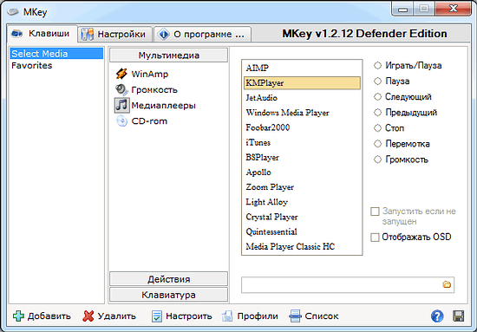Image resolution: width=477 pixels, height=332 pixels.
Task: Close the MKey window
Action: tap(453, 9)
